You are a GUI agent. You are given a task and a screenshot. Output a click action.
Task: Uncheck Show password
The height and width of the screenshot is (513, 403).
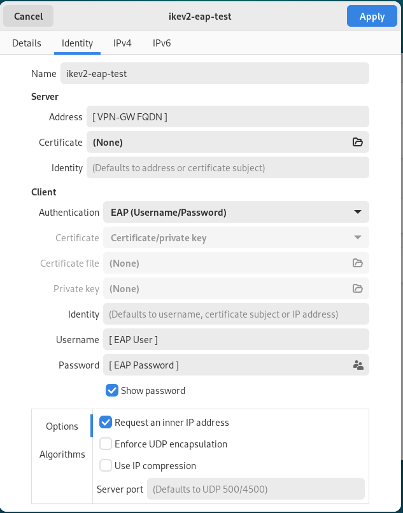[112, 390]
